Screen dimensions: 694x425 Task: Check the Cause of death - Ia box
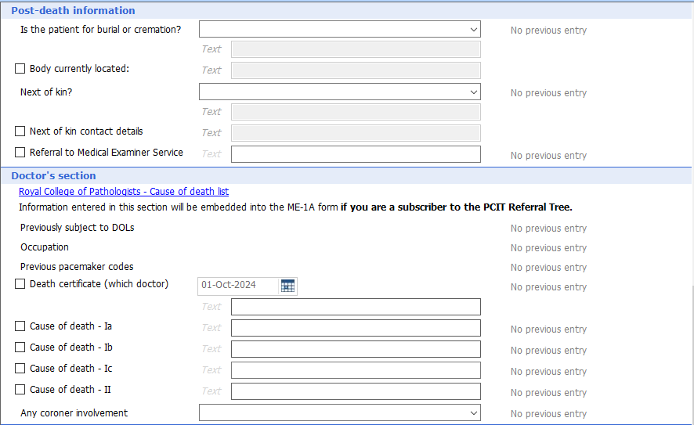point(20,326)
